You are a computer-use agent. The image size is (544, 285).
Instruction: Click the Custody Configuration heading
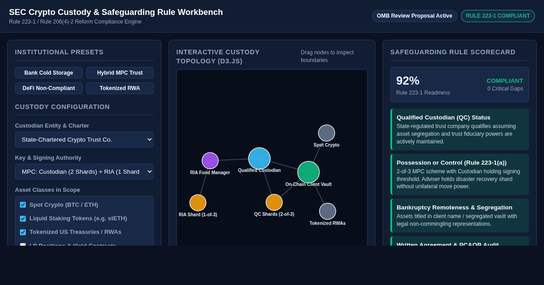[63, 107]
